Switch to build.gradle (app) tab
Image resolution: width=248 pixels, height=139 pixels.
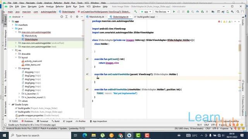146,17
